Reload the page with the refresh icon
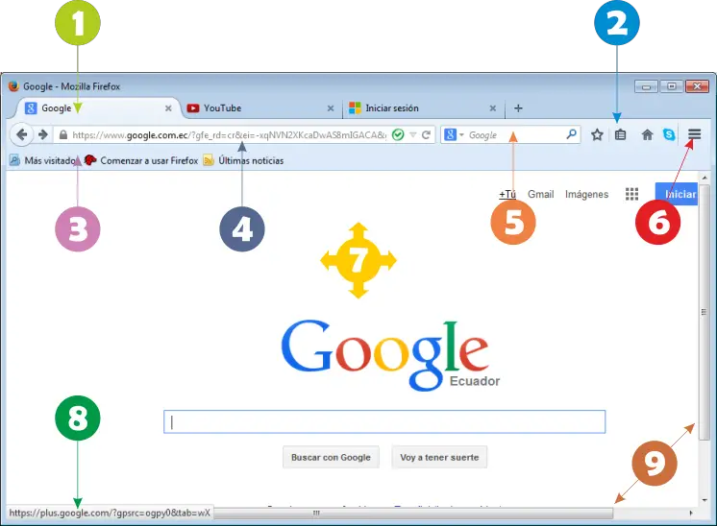 click(x=426, y=134)
